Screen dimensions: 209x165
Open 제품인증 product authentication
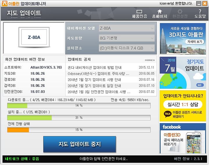coord(139,14)
